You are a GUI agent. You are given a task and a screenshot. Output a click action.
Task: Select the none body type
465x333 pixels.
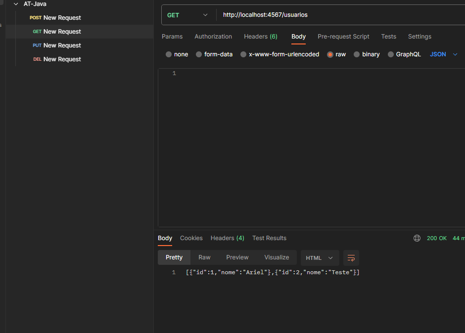[x=169, y=54]
